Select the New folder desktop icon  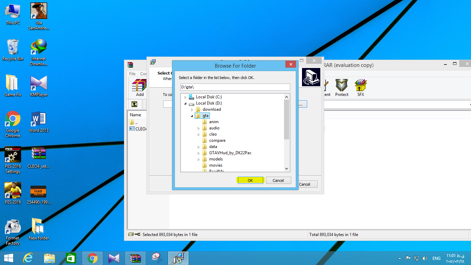39,229
